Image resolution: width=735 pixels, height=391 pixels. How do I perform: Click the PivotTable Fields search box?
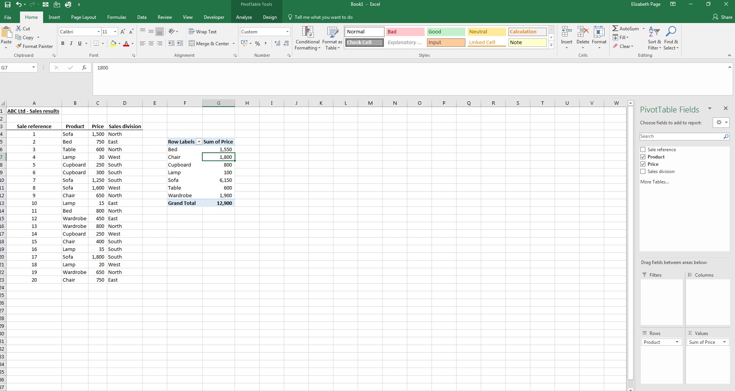684,136
